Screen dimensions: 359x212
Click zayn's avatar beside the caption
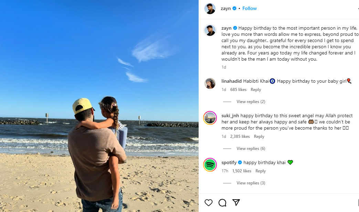(210, 30)
